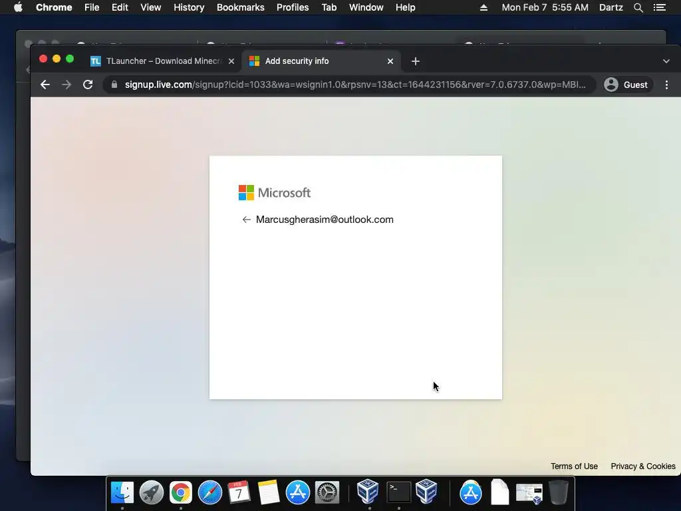The height and width of the screenshot is (511, 681).
Task: Open VirtualBox icon left of Terminal
Action: [368, 492]
